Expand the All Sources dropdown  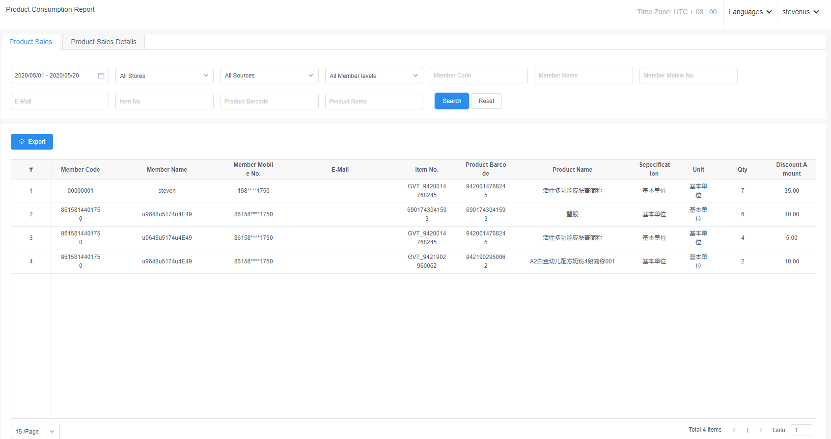(269, 76)
